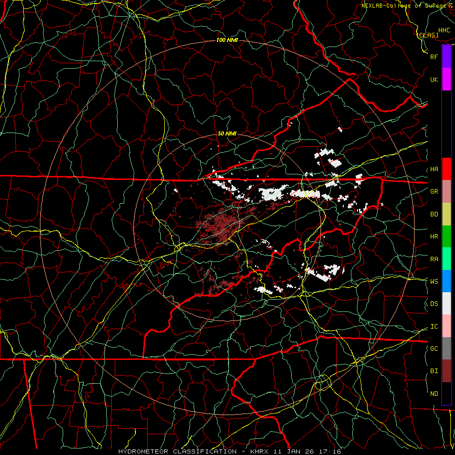Viewport: 455px width, 455px height.
Task: Click the UK magenta legend color swatch
Action: pyautogui.click(x=446, y=79)
